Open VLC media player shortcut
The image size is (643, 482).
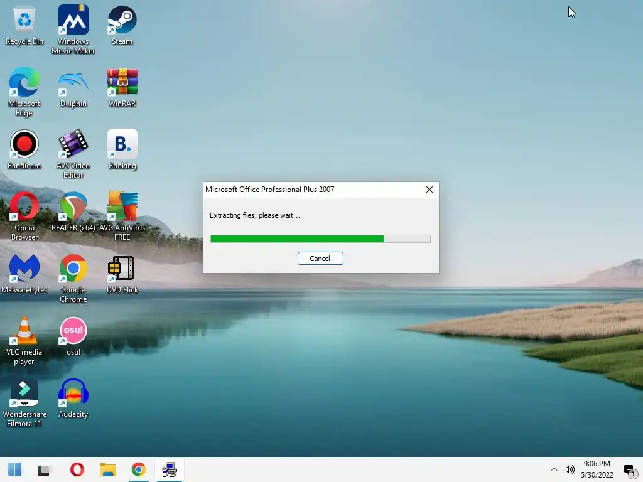(24, 341)
